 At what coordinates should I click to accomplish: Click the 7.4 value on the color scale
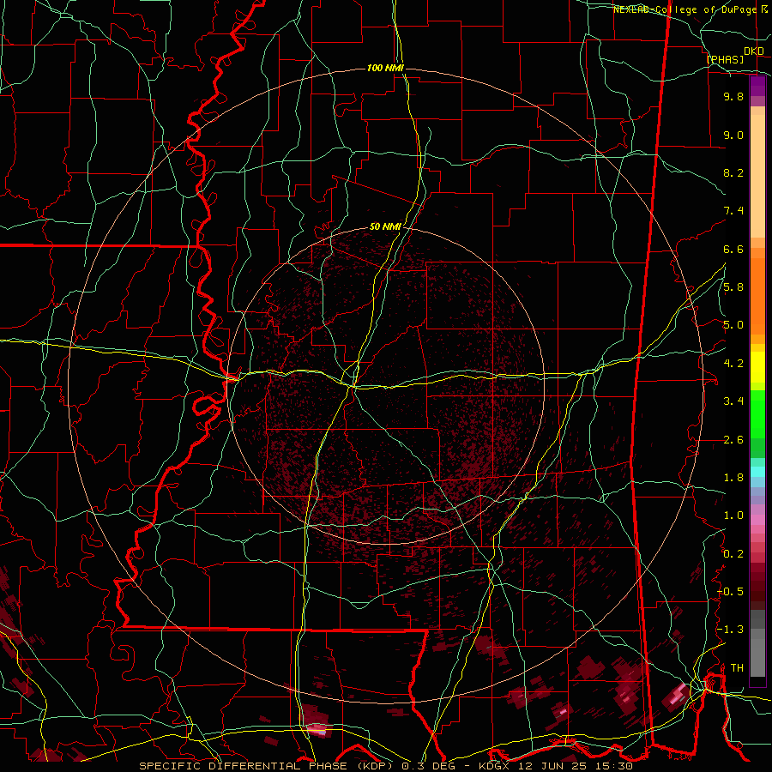click(733, 211)
